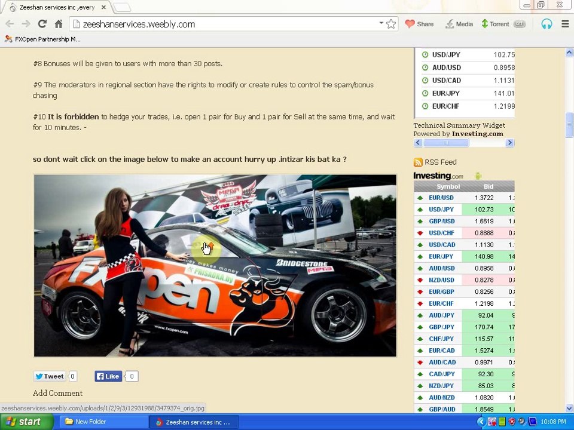Viewport: 574px width, 430px height.
Task: Open EUR/CHF in technical summary widget
Action: tap(445, 106)
